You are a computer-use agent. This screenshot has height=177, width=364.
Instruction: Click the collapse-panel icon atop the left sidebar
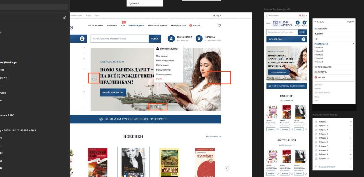pyautogui.click(x=65, y=17)
